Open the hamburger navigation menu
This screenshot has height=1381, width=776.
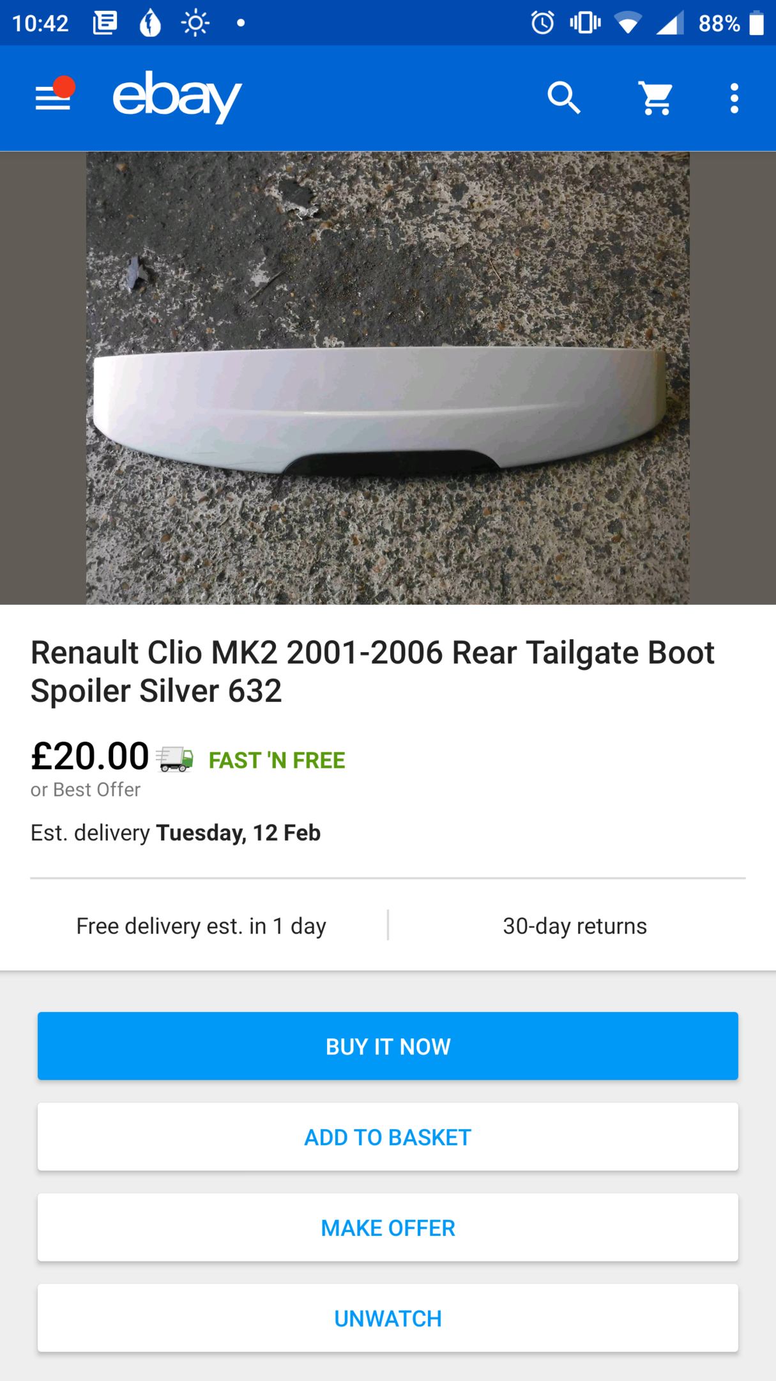click(x=53, y=98)
